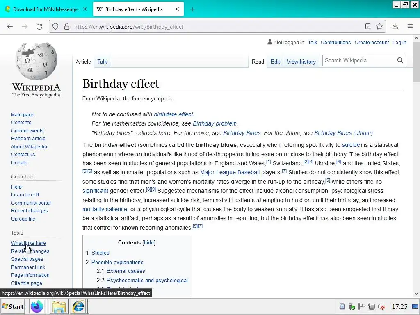This screenshot has height=315, width=420.
Task: Select the Article tab
Action: (83, 62)
